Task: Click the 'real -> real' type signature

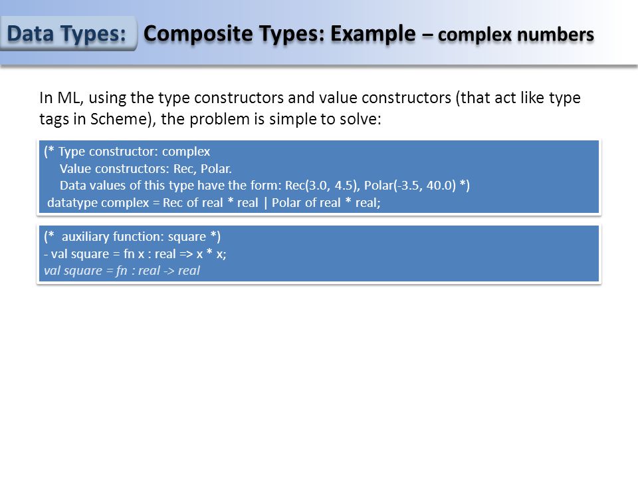Action: click(169, 271)
